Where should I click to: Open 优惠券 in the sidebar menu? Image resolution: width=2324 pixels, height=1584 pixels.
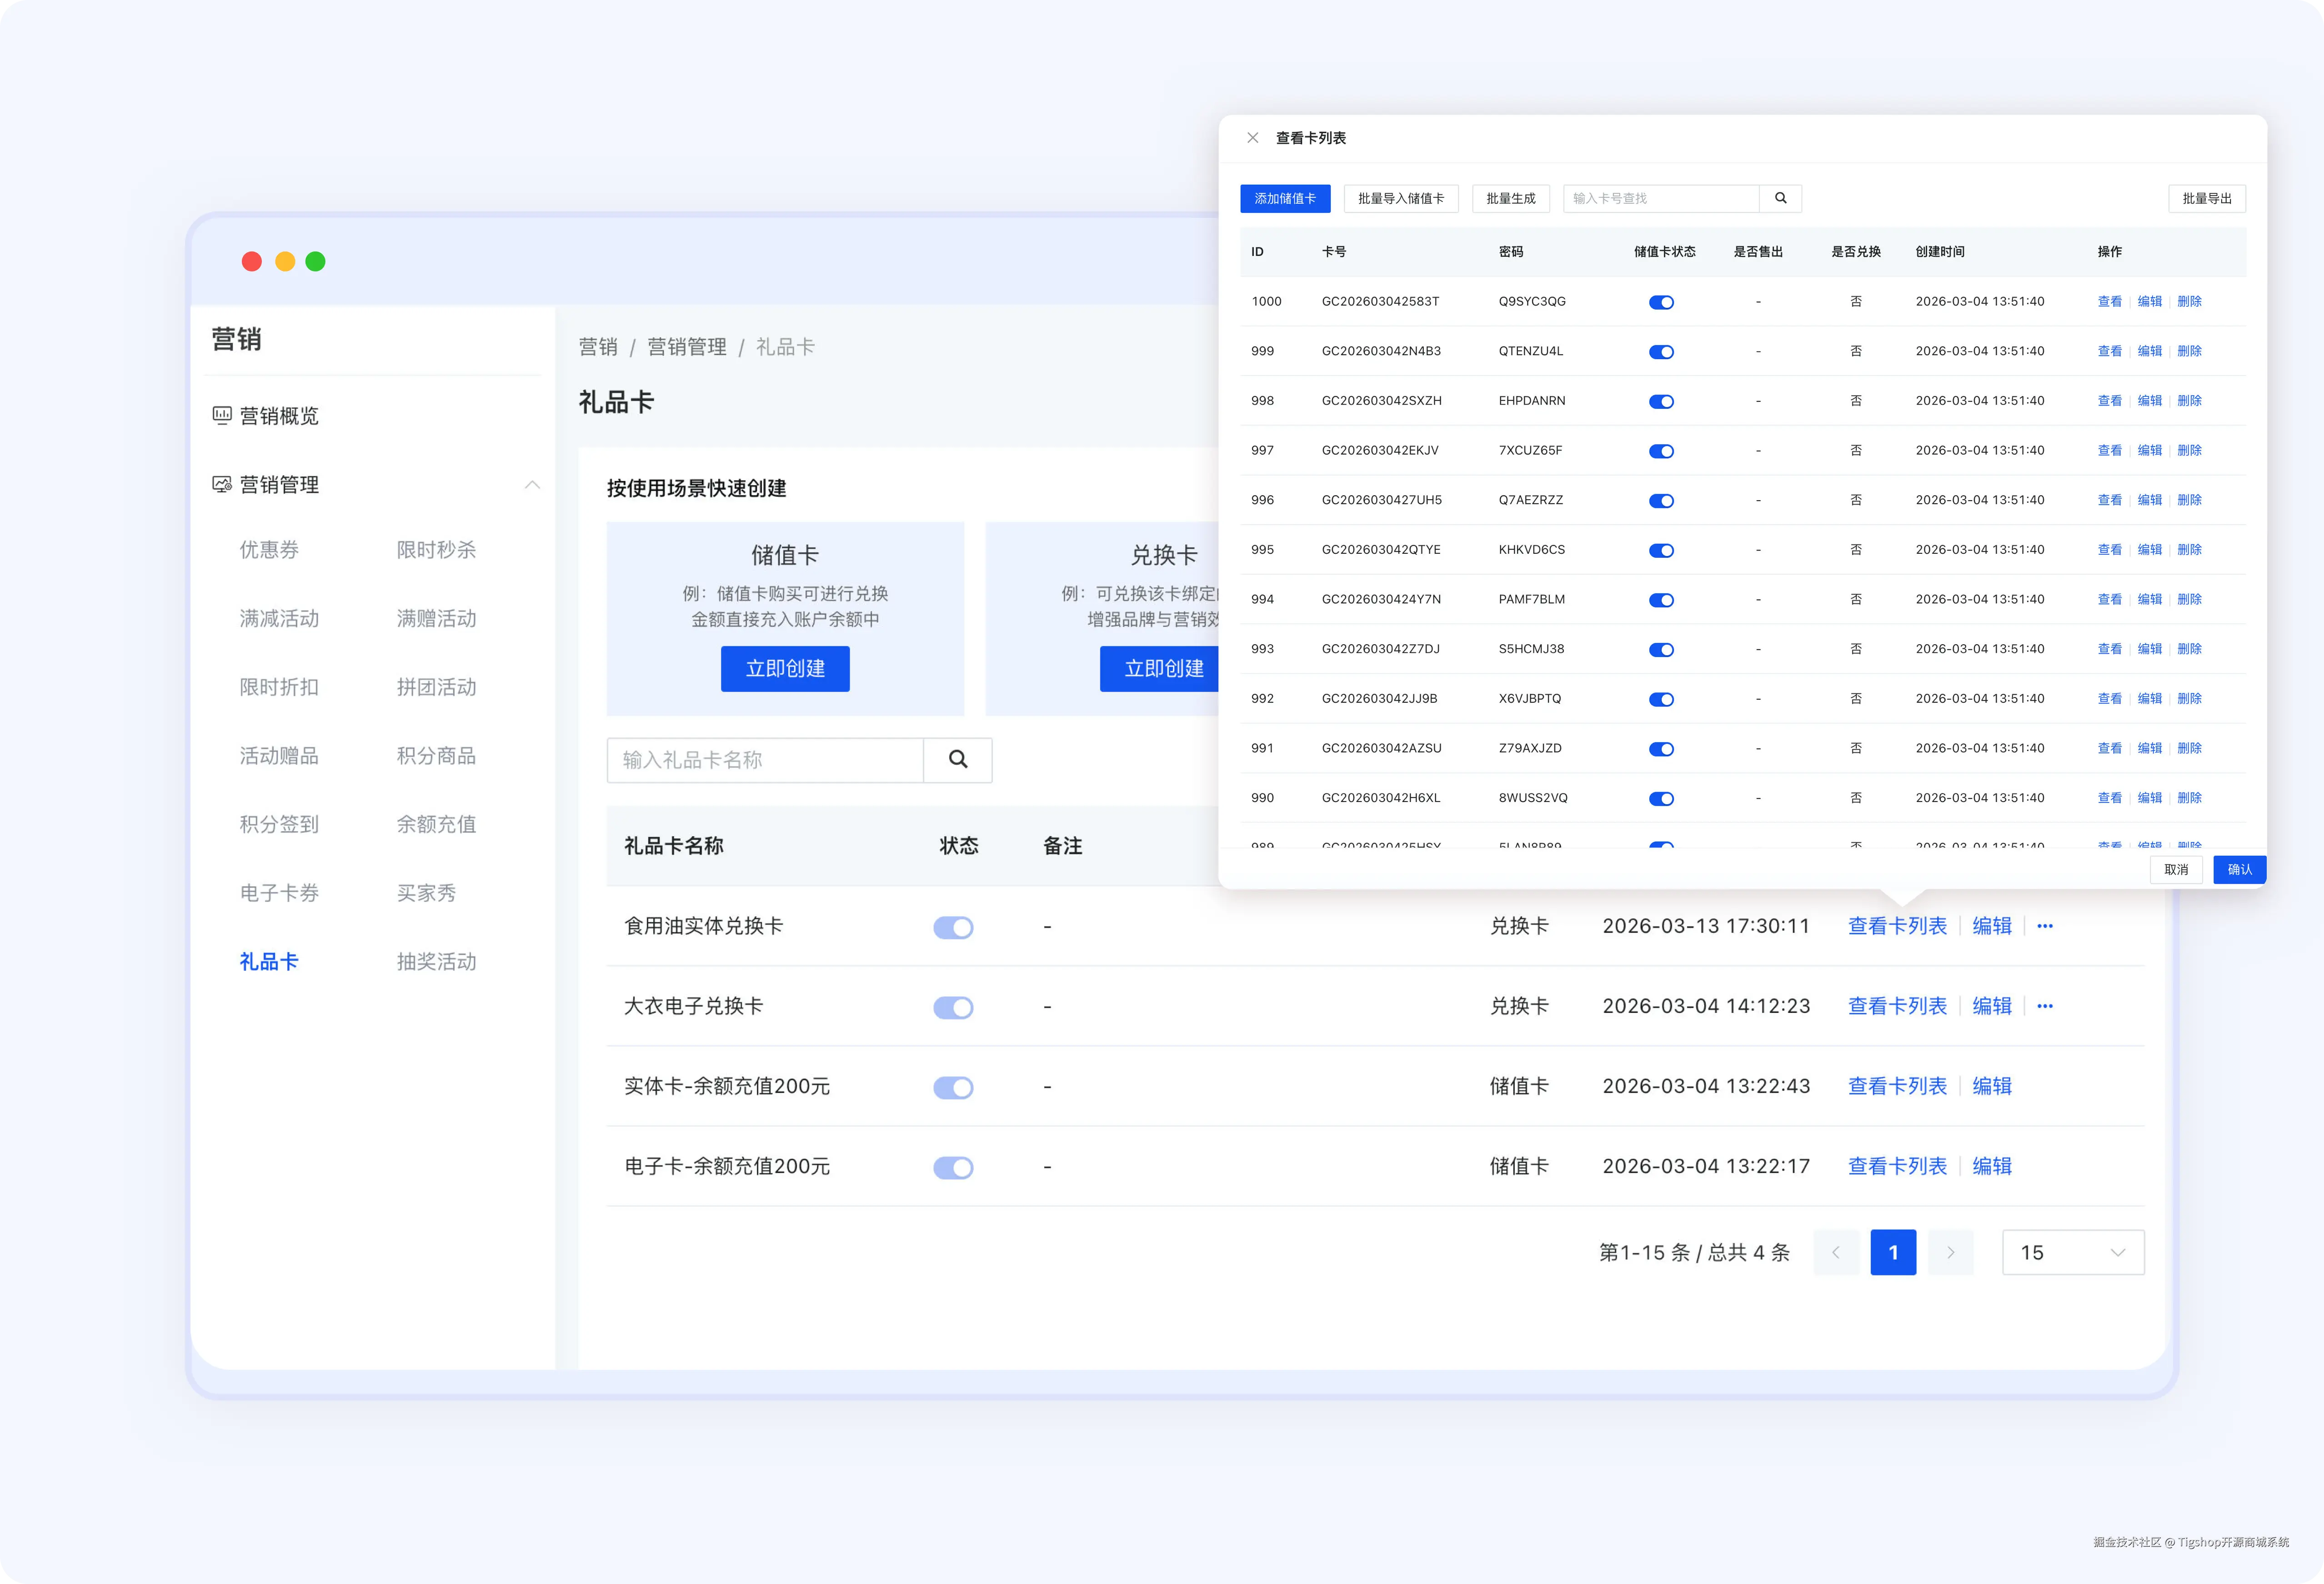pyautogui.click(x=269, y=549)
